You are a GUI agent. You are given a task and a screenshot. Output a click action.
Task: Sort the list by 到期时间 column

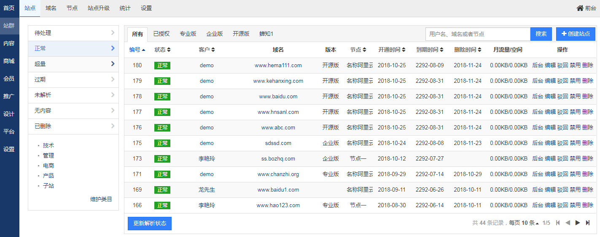click(x=430, y=50)
